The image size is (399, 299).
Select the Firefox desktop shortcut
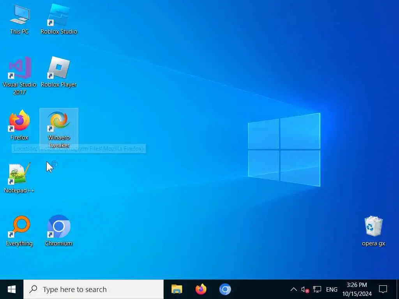tap(19, 125)
